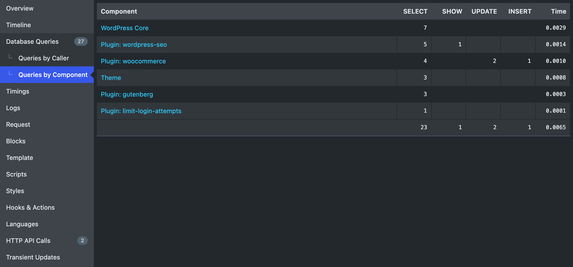Select Queries by Component sub-item
The width and height of the screenshot is (573, 267).
(x=53, y=75)
